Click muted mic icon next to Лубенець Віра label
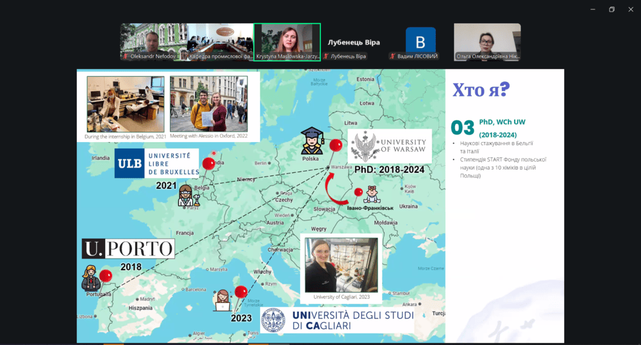Screen dimensions: 641x345 (x=326, y=56)
